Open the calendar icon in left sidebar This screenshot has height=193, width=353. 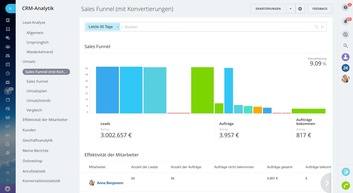tap(8, 64)
